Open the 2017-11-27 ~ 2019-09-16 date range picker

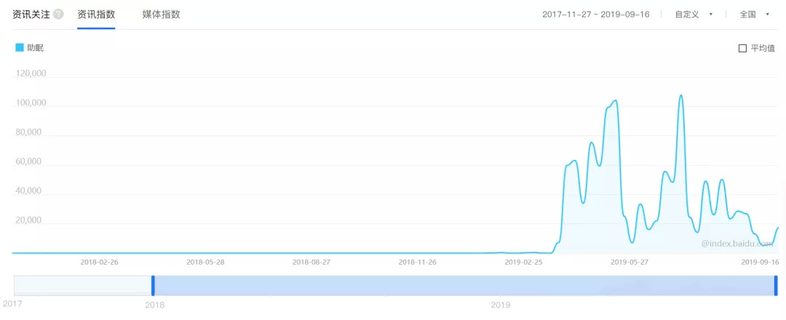pos(595,15)
